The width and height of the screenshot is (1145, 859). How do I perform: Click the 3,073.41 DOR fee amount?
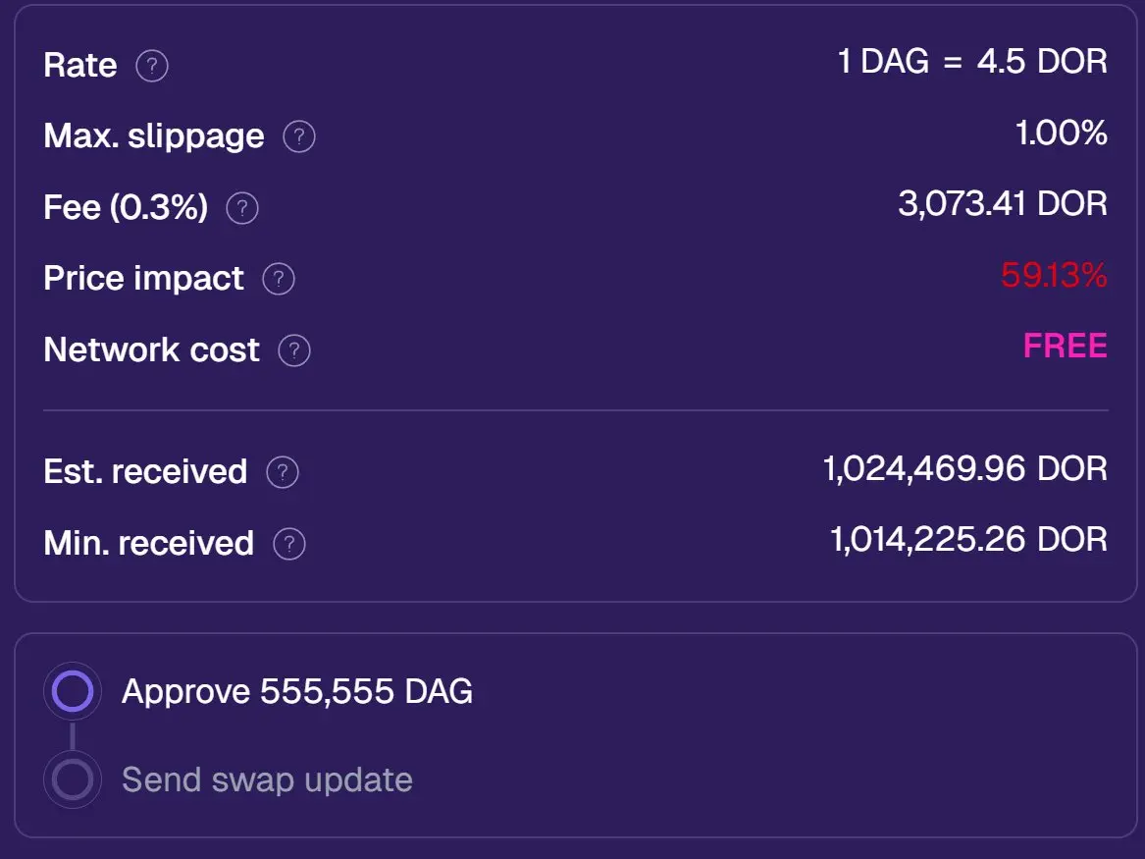tap(1003, 204)
